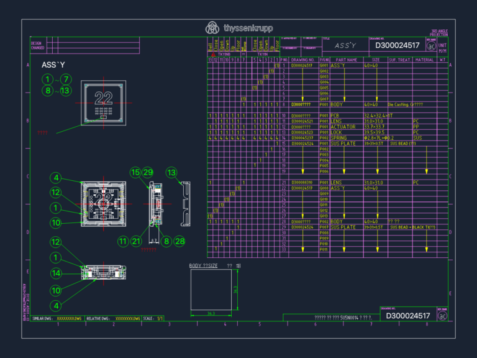
Task: Click size cell 39.5×39.5
Action: coord(374,132)
